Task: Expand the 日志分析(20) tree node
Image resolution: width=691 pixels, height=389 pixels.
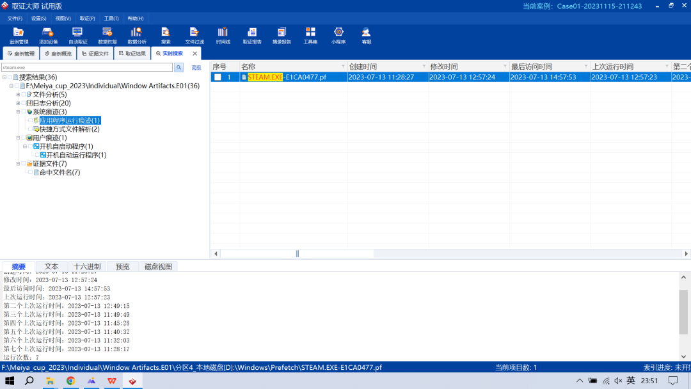Action: coord(18,103)
